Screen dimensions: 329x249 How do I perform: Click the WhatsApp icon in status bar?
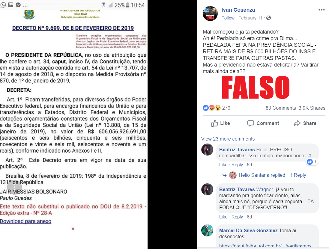(x=3, y=4)
